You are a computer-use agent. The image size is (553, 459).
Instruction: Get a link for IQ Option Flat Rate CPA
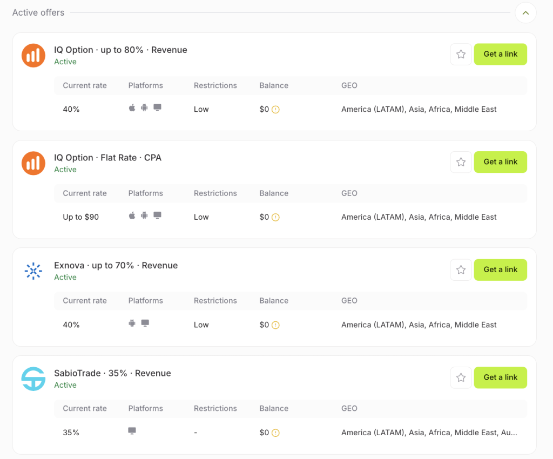click(x=500, y=162)
